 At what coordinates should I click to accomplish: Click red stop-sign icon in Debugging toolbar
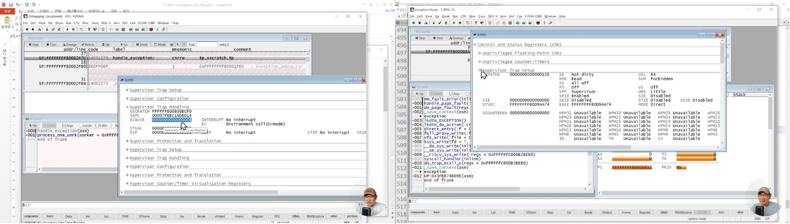click(151, 30)
